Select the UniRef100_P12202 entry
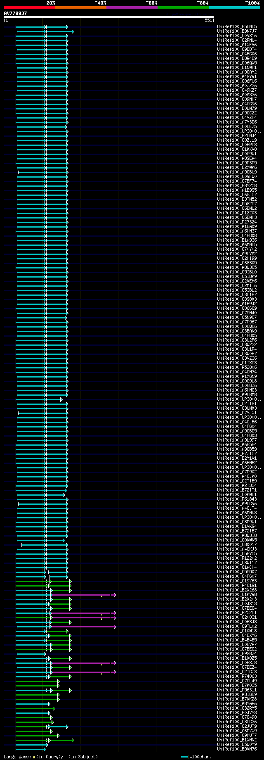This screenshot has height=760, width=264. 237,558
